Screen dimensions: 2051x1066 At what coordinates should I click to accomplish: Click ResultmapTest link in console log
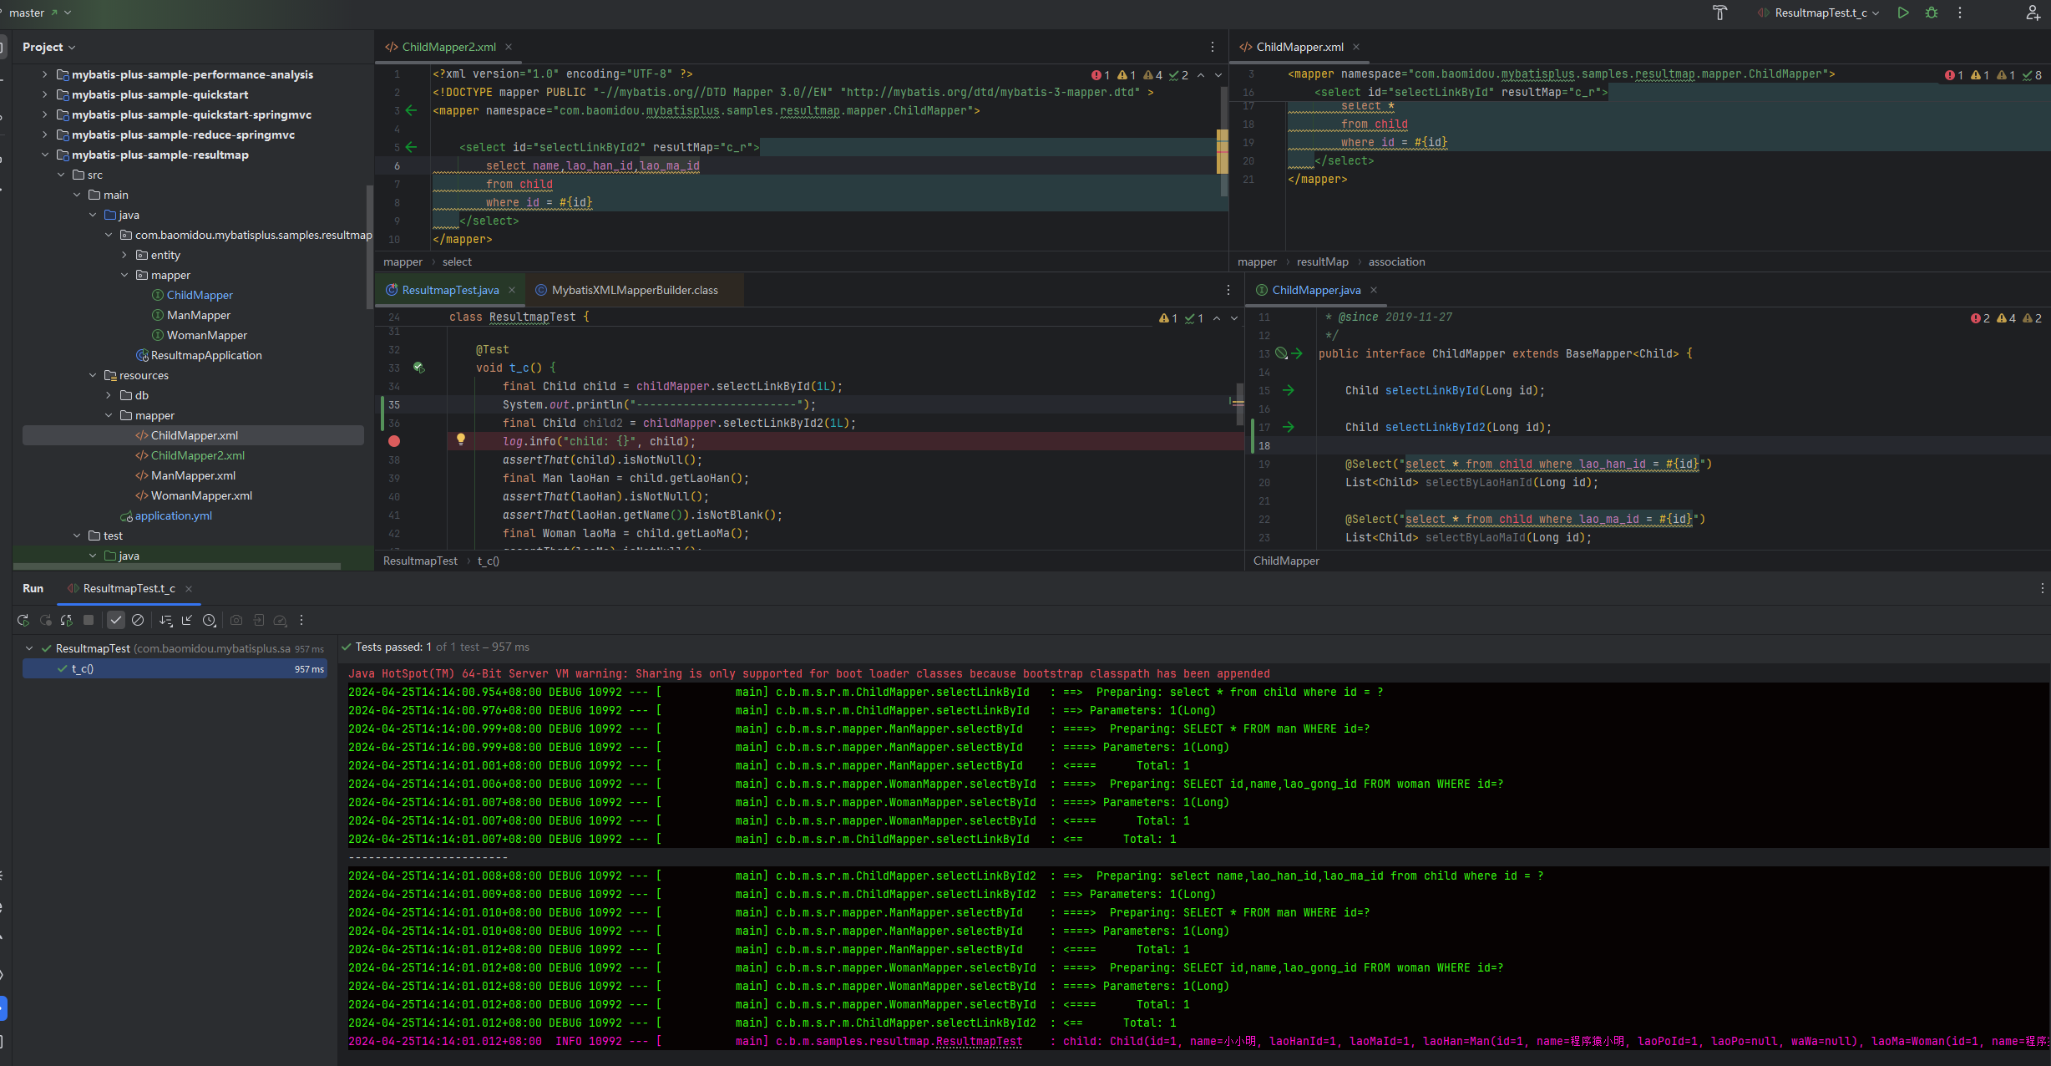(x=979, y=1041)
